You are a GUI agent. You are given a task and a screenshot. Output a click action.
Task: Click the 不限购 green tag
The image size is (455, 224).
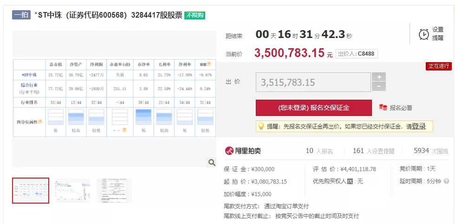pos(195,15)
